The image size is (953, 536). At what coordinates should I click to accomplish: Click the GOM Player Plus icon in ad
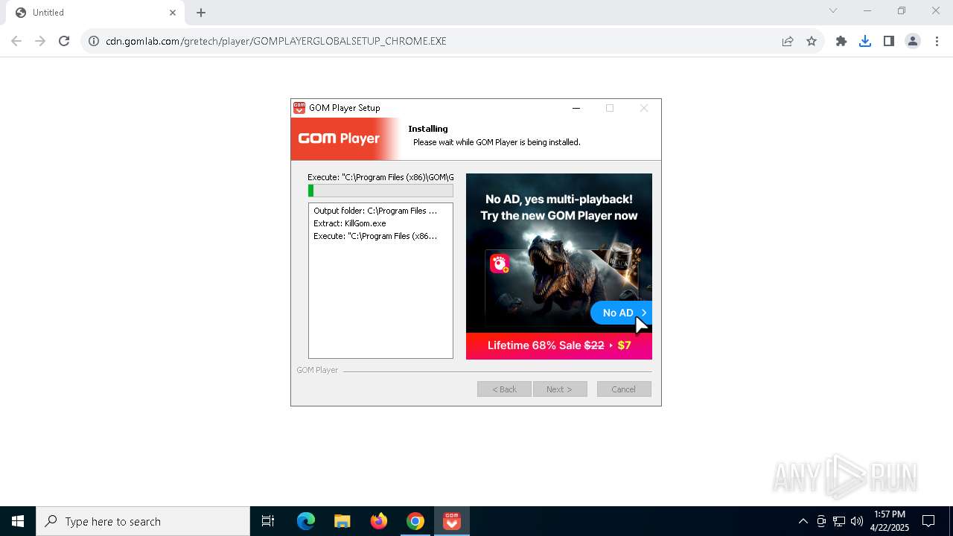(x=500, y=263)
